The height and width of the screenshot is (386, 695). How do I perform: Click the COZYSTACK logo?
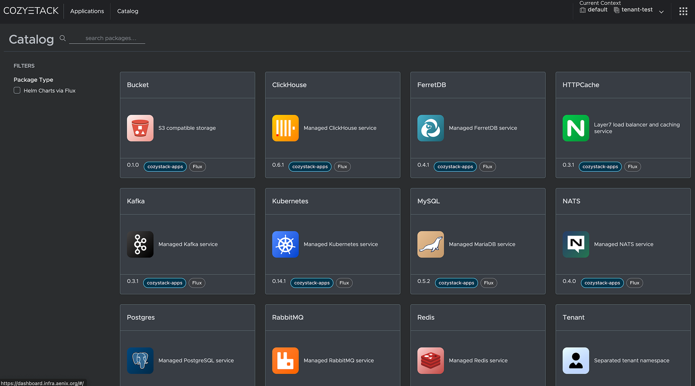31,11
